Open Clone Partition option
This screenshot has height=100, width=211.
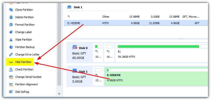[24, 10]
